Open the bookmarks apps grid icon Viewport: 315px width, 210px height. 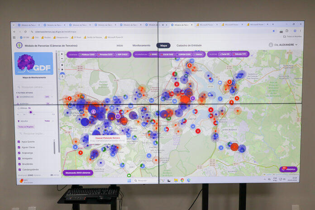pyautogui.click(x=14, y=38)
